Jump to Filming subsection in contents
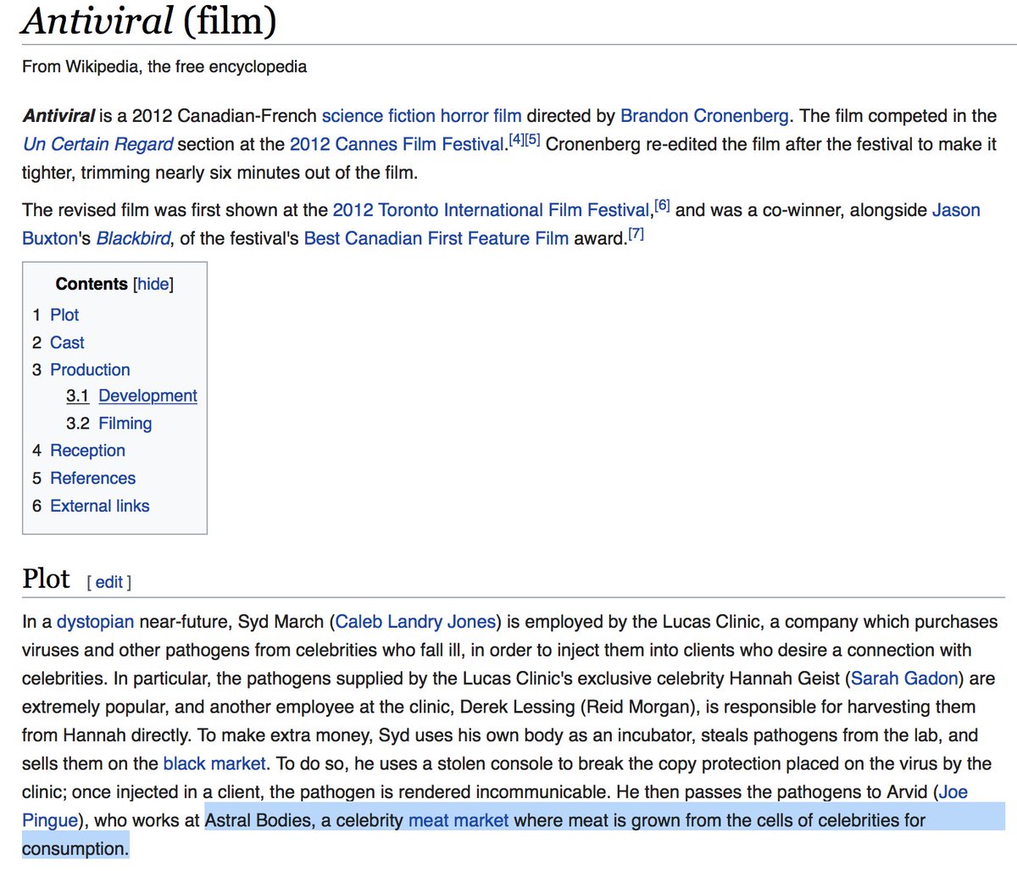The height and width of the screenshot is (871, 1017). click(125, 423)
